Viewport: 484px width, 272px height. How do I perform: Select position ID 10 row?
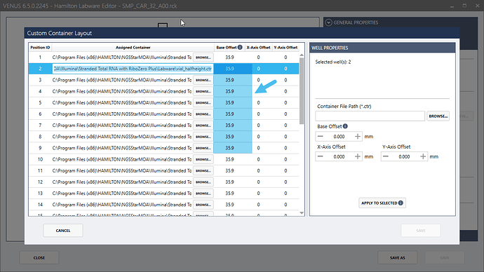tap(40, 159)
